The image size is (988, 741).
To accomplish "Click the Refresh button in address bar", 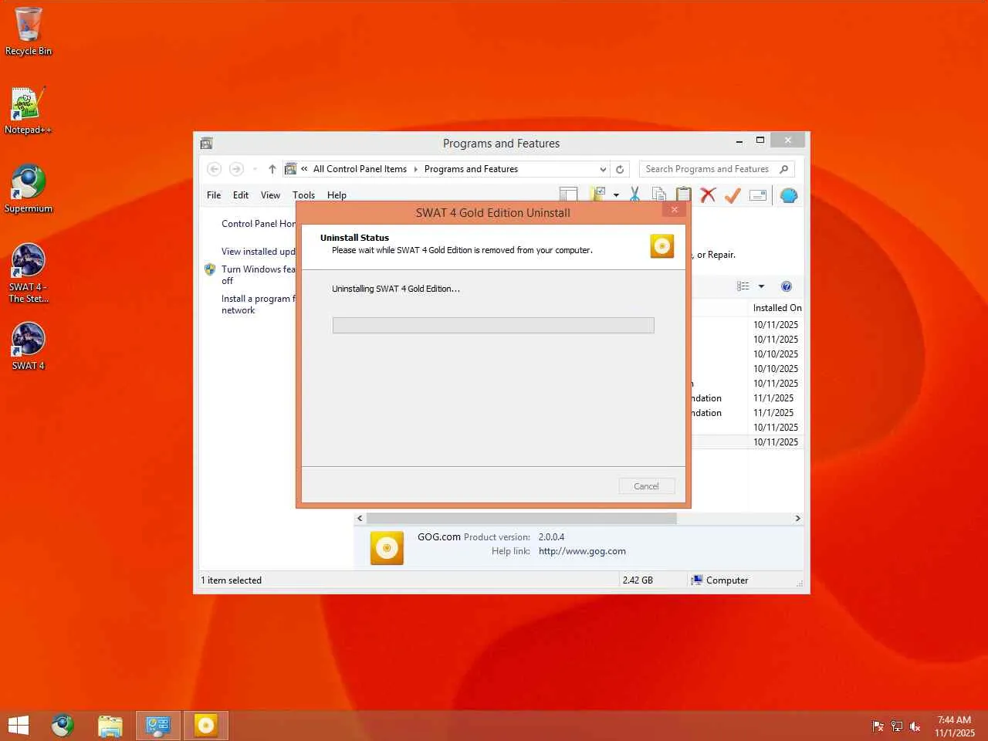I will (620, 169).
